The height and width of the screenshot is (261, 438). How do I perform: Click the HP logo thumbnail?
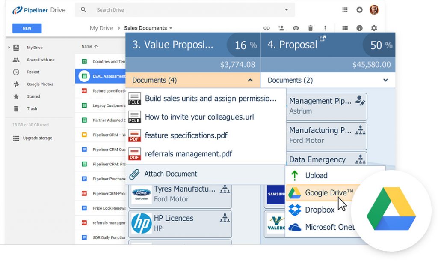click(141, 224)
